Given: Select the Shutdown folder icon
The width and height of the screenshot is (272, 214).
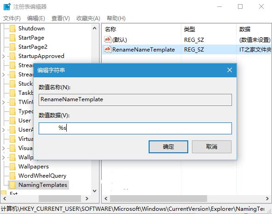Looking at the screenshot, I should click(x=13, y=29).
